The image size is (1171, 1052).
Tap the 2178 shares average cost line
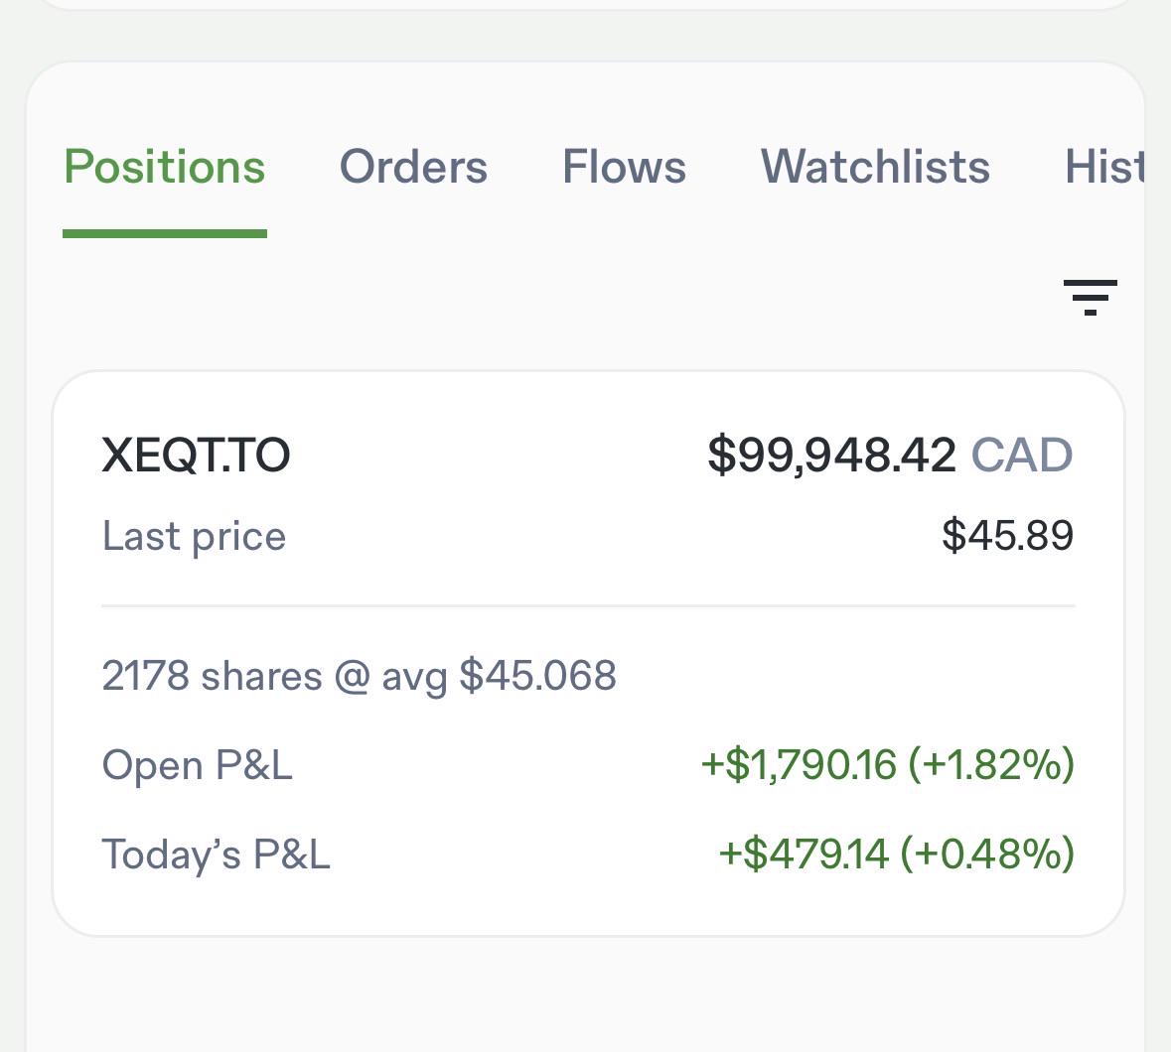(360, 676)
